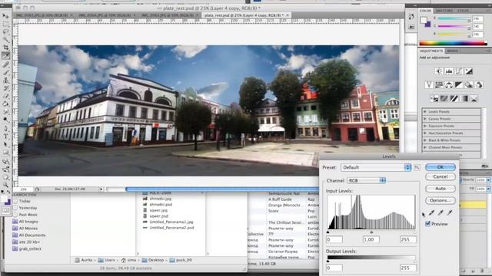
Task: Select the Clone Stamp tool
Action: (5, 80)
